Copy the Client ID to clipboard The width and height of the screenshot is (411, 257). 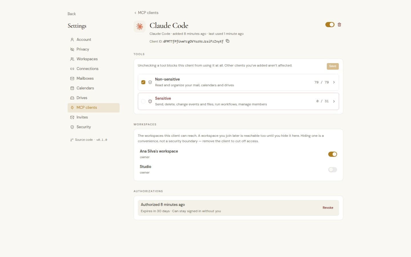point(227,41)
